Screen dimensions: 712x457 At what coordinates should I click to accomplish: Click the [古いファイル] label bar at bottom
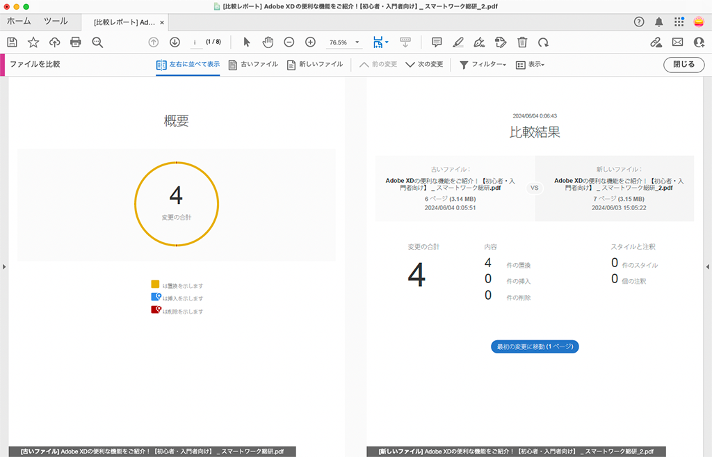(152, 451)
